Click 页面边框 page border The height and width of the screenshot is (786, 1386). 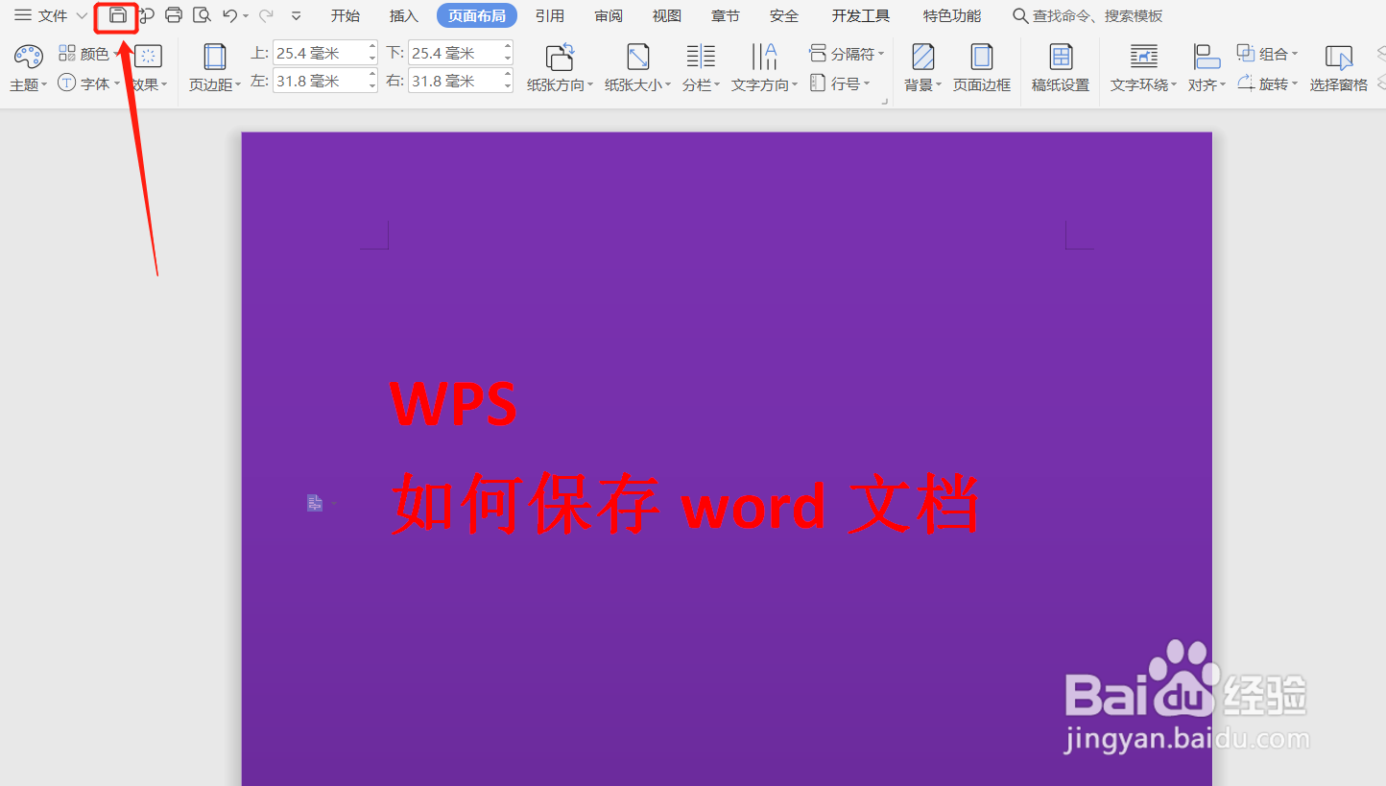pos(982,67)
